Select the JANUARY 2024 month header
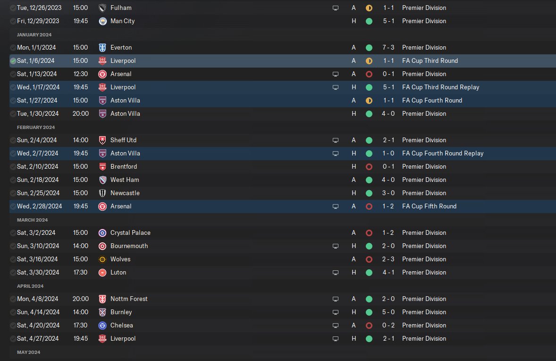 coord(34,35)
